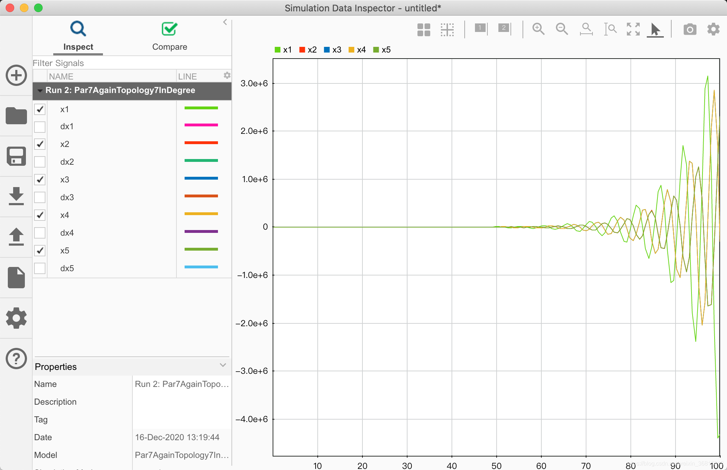The height and width of the screenshot is (470, 727).
Task: Click the camera snapshot icon
Action: coord(690,29)
